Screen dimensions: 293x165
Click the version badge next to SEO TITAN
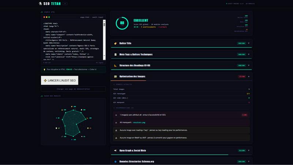point(65,4)
